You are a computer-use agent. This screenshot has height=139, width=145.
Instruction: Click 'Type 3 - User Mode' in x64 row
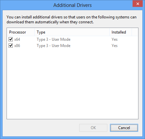pos(54,39)
